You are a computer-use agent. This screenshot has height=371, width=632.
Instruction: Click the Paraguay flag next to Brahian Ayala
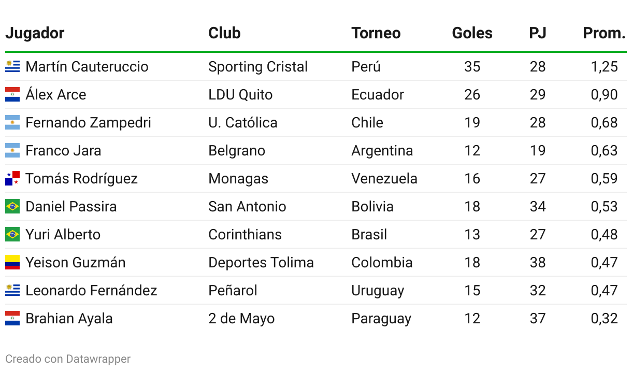click(12, 318)
